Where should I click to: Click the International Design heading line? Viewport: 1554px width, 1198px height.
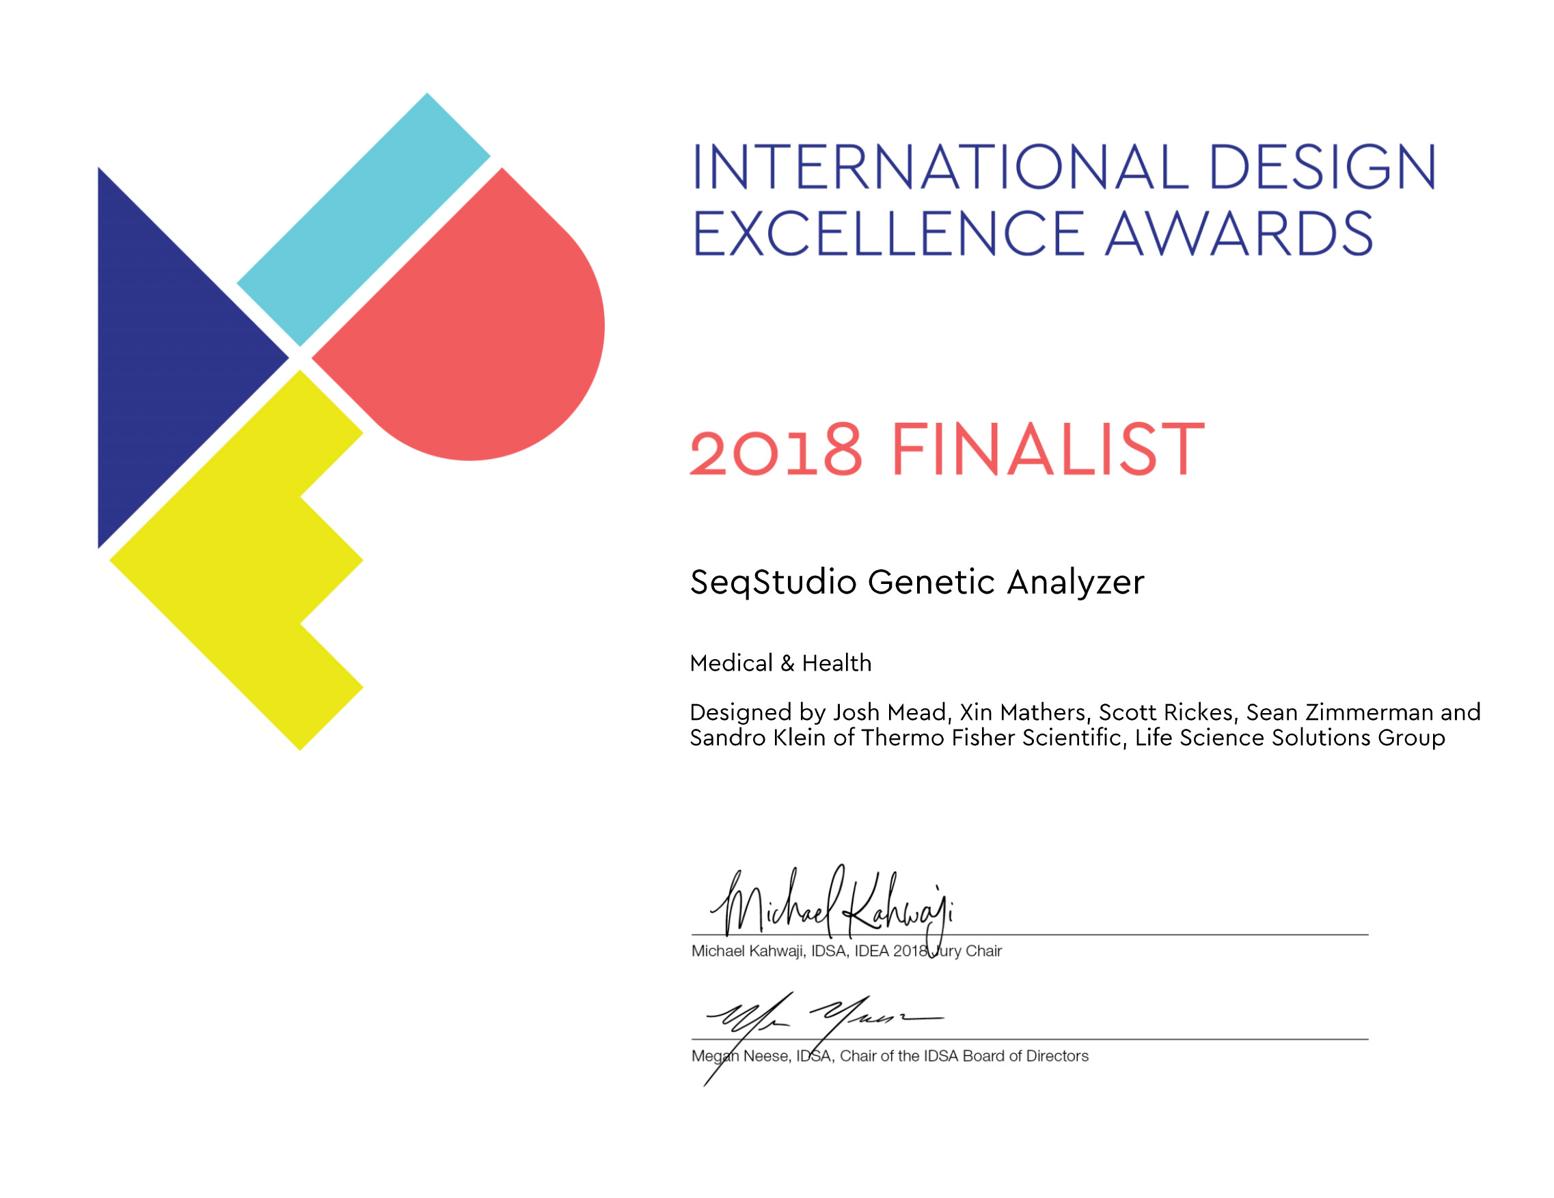[1064, 168]
